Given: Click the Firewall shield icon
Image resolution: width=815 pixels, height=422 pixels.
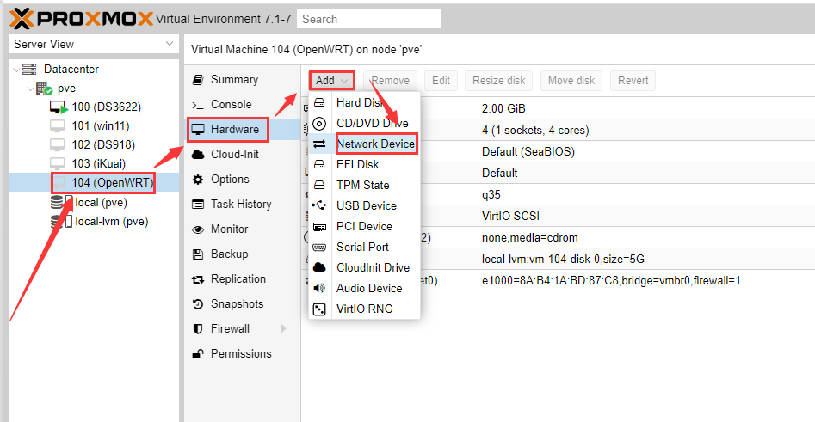Looking at the screenshot, I should point(197,329).
